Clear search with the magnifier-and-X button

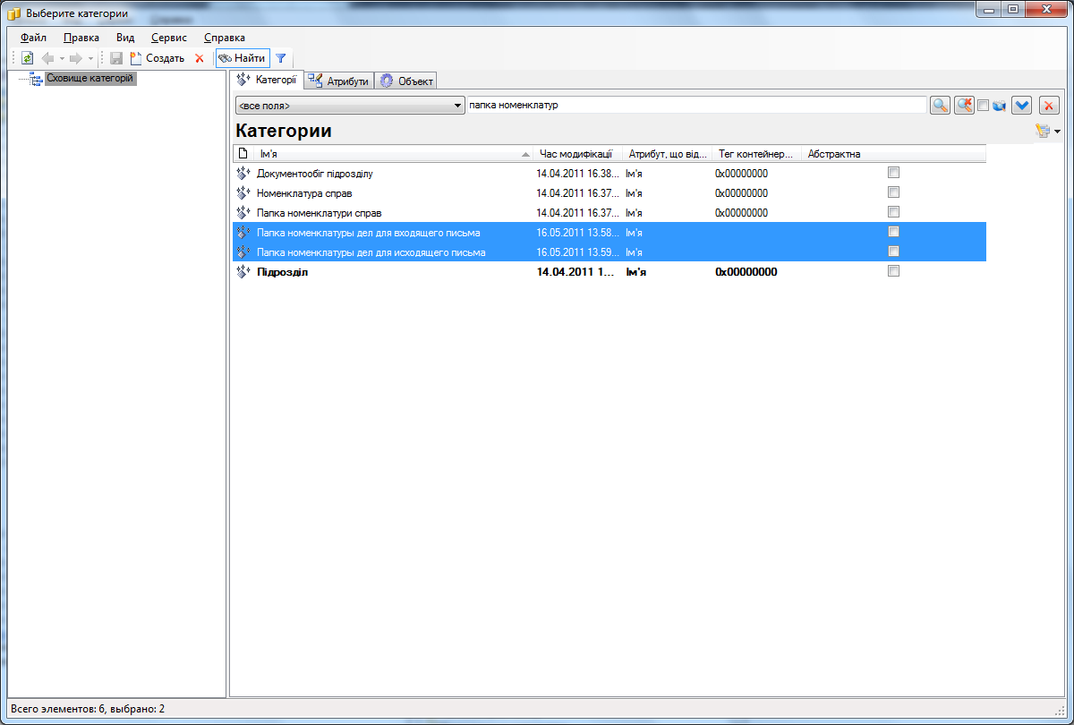pyautogui.click(x=964, y=106)
